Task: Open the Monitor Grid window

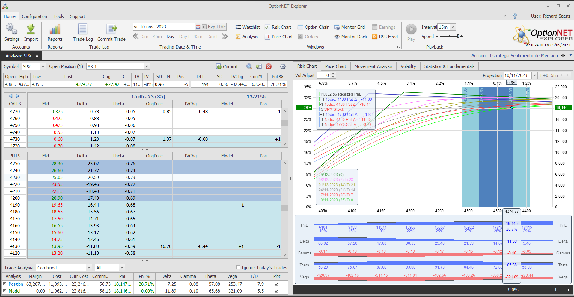Action: (349, 27)
